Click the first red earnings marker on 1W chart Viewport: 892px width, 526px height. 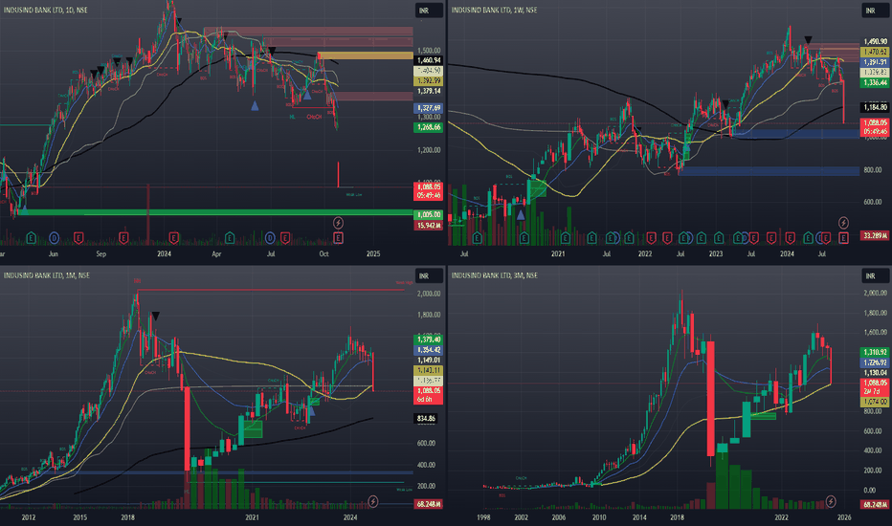tap(652, 238)
